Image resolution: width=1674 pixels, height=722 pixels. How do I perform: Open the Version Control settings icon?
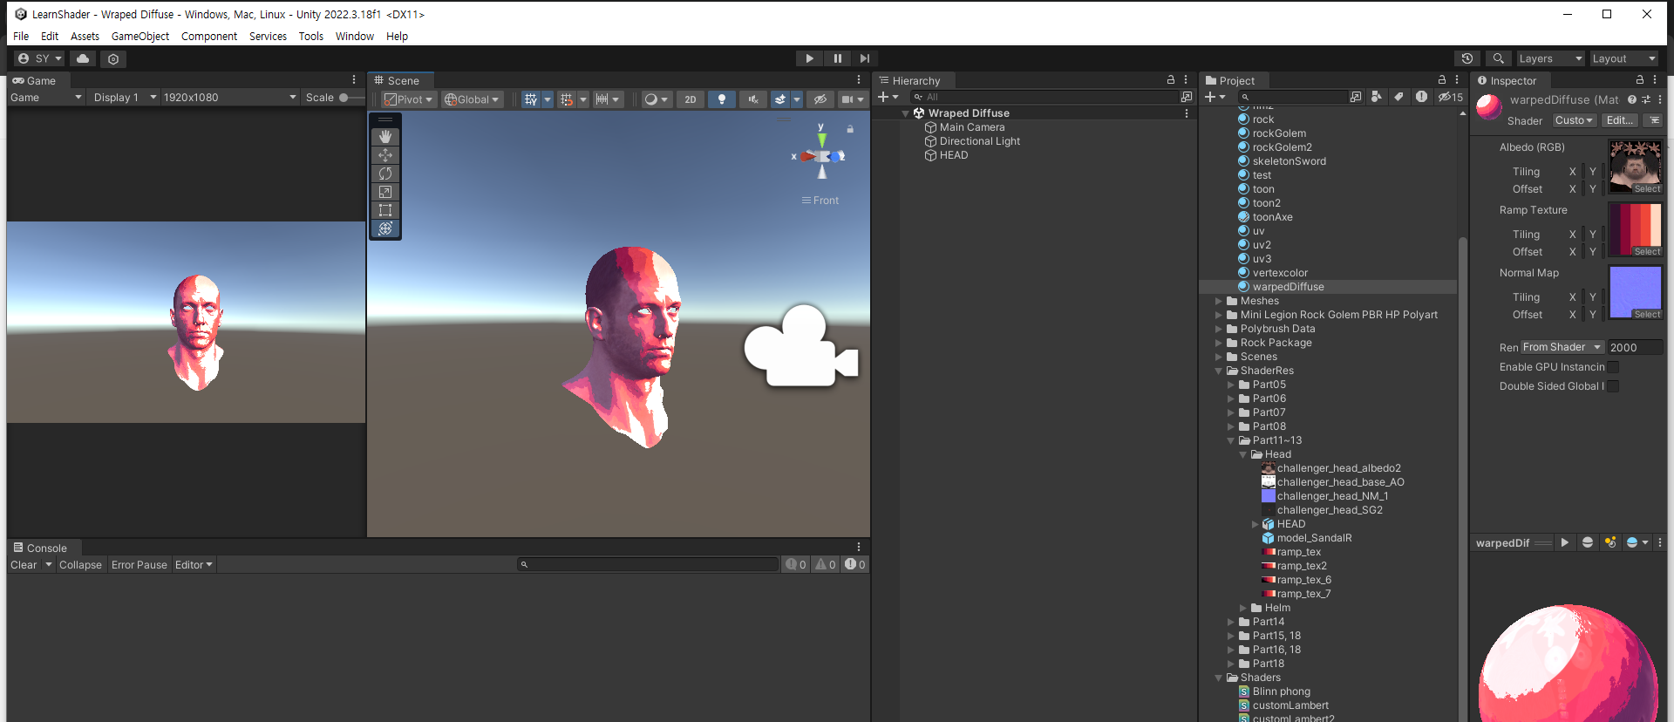[x=113, y=58]
